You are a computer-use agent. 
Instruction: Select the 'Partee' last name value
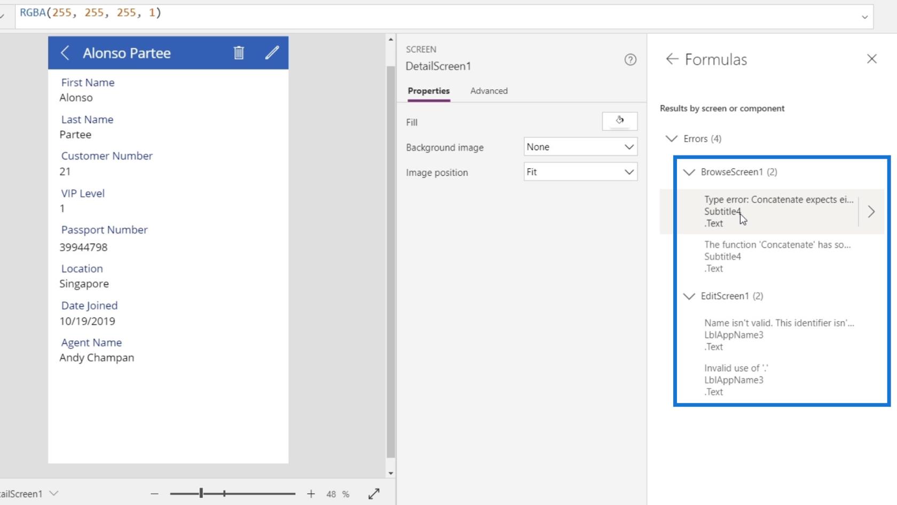(75, 135)
